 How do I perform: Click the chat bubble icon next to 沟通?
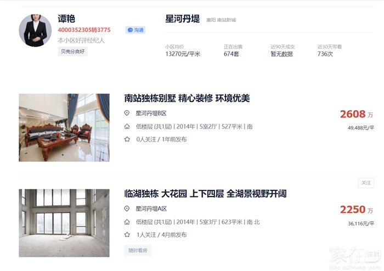131,30
